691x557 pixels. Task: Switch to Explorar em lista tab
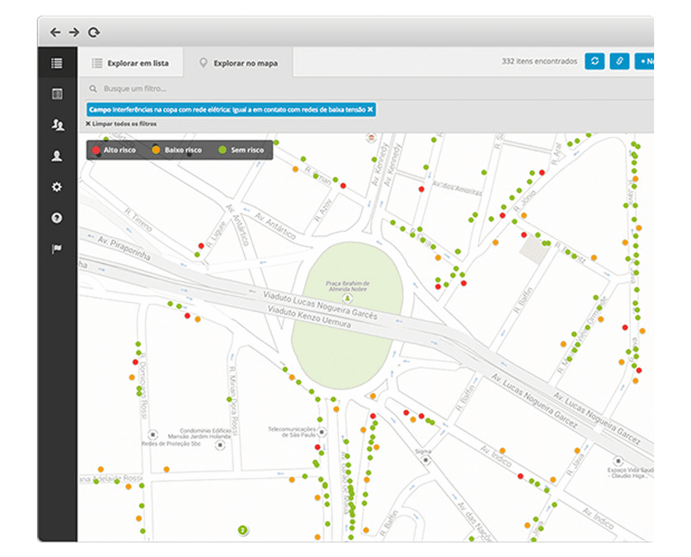click(x=131, y=63)
